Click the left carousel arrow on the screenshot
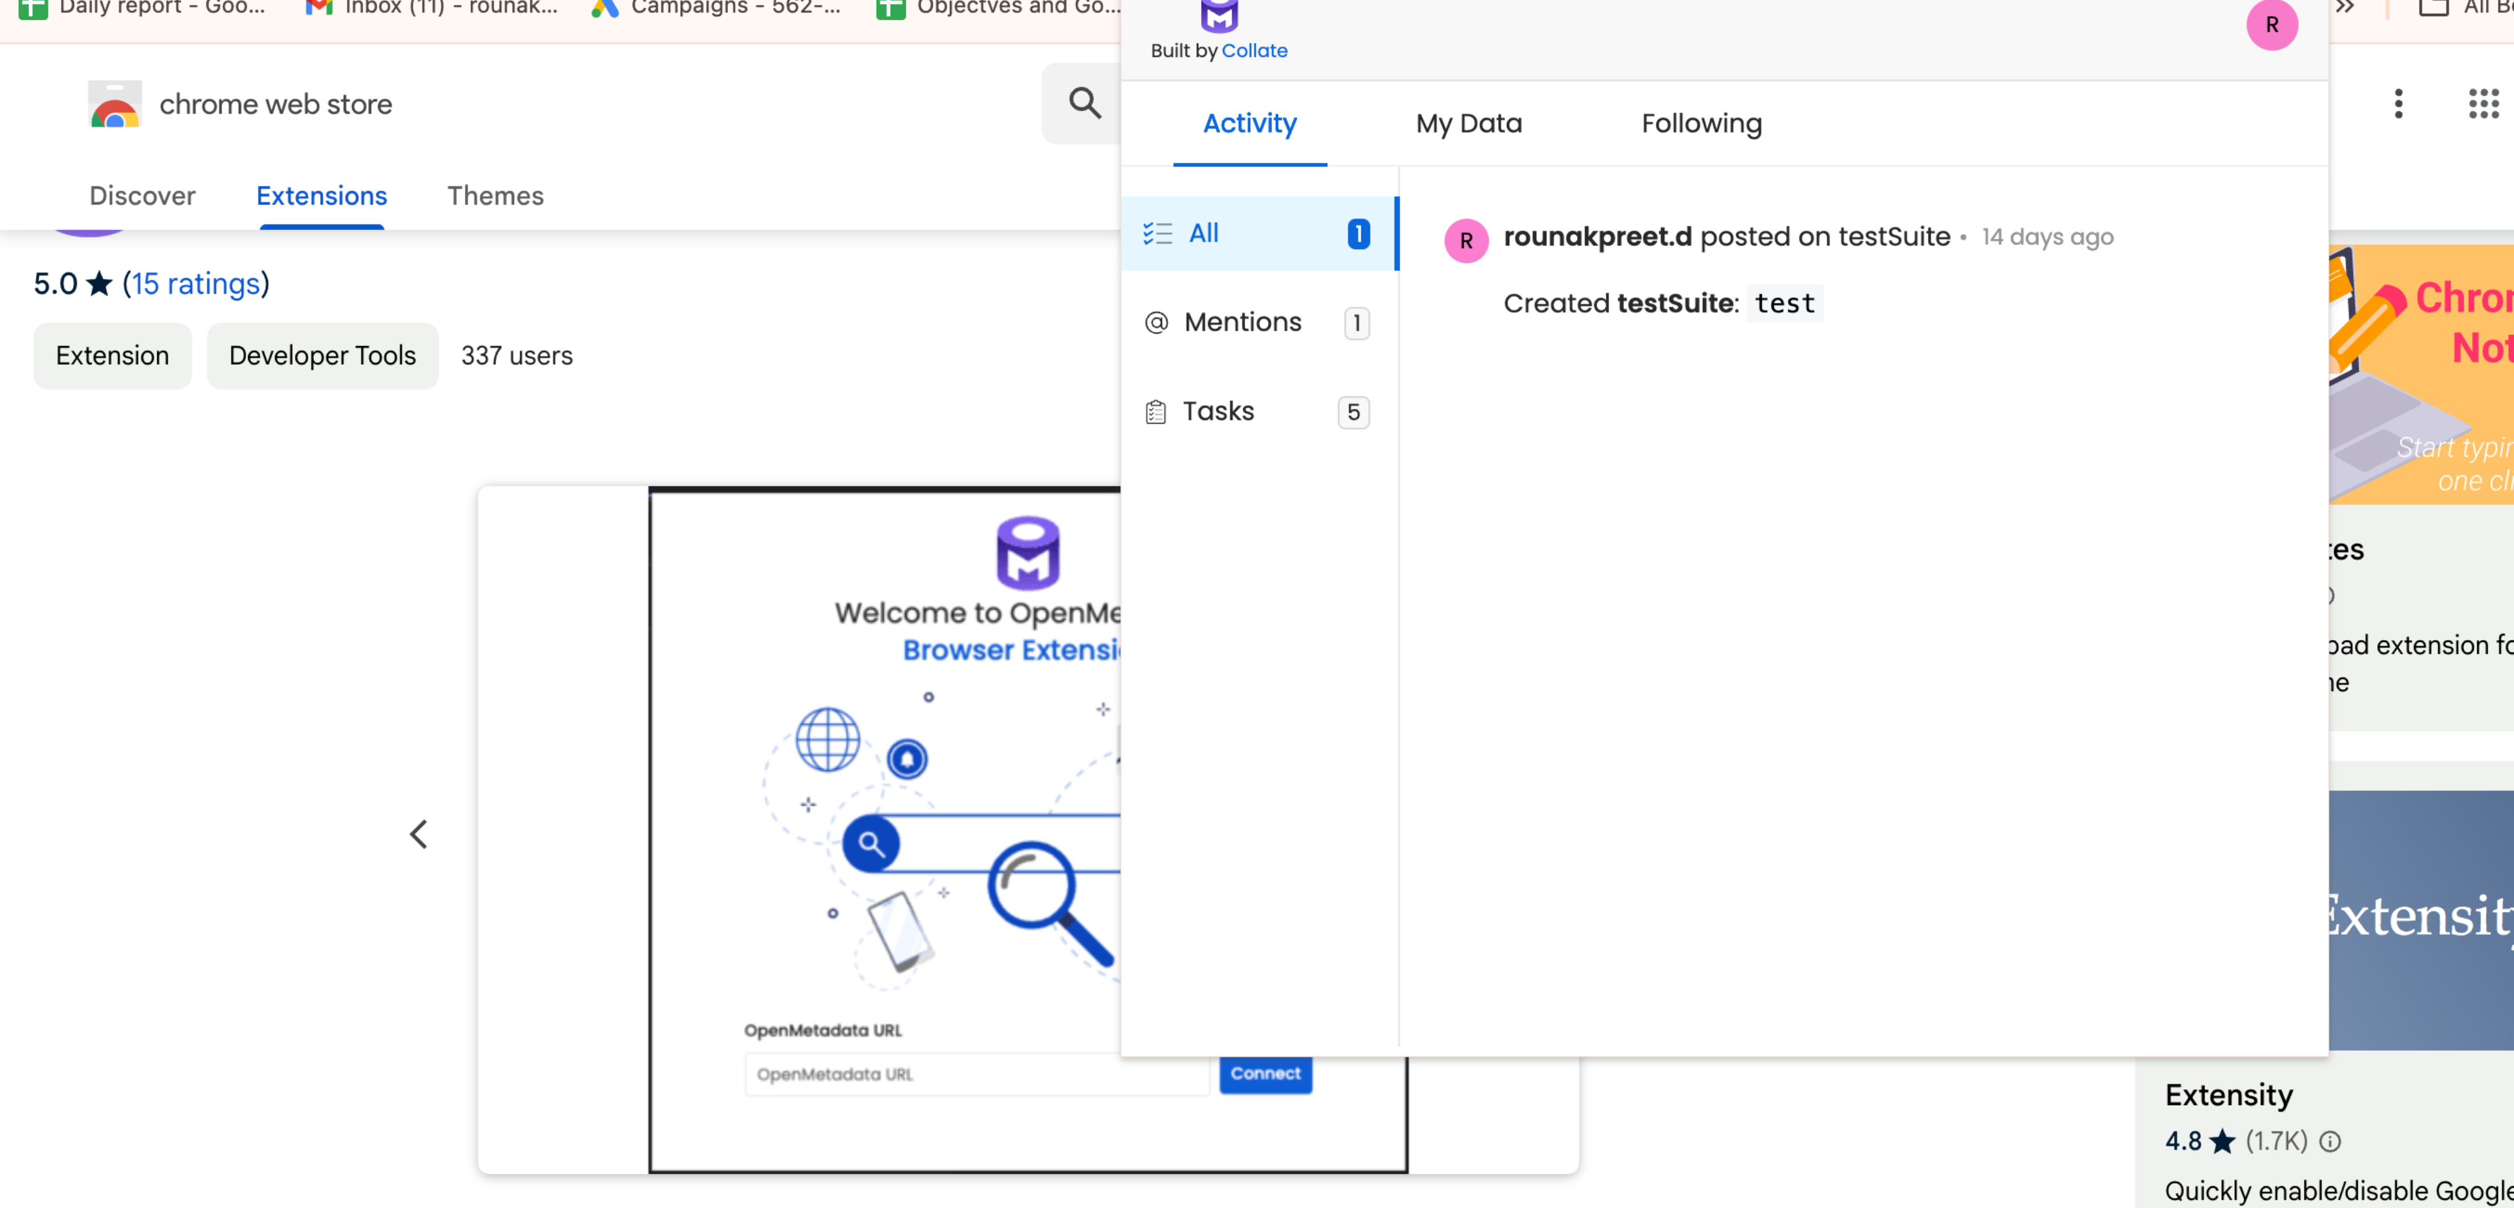The width and height of the screenshot is (2514, 1208). click(420, 835)
